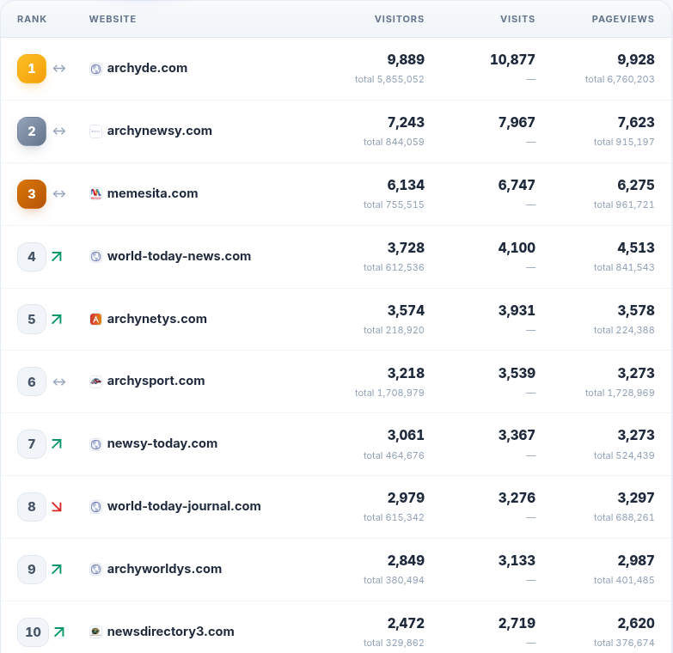Sort by the Visits column header
Image resolution: width=673 pixels, height=653 pixels.
coord(517,19)
